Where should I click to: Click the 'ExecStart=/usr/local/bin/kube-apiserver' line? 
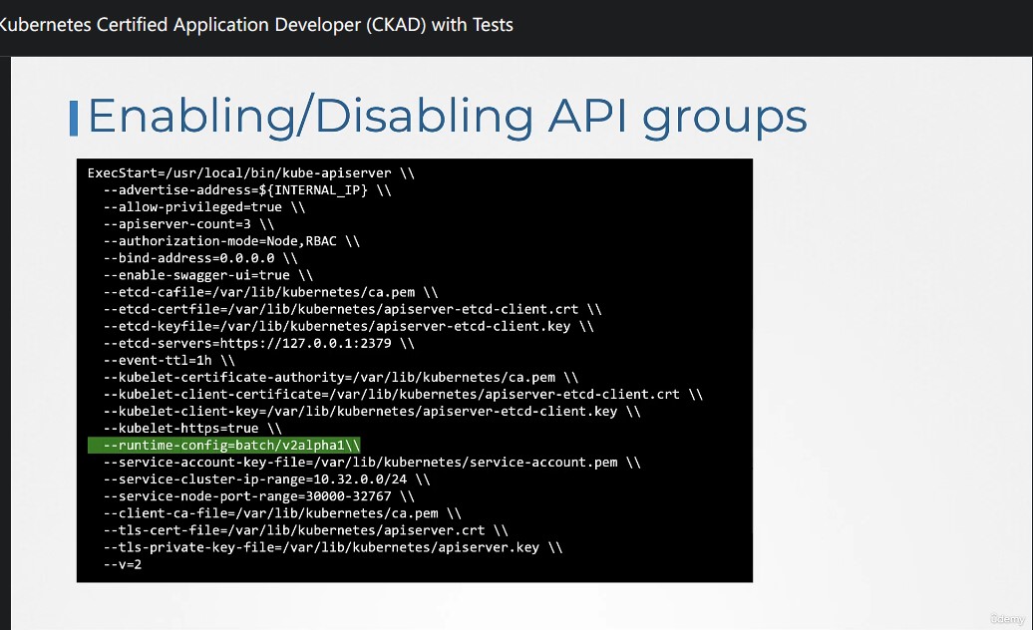tap(251, 173)
